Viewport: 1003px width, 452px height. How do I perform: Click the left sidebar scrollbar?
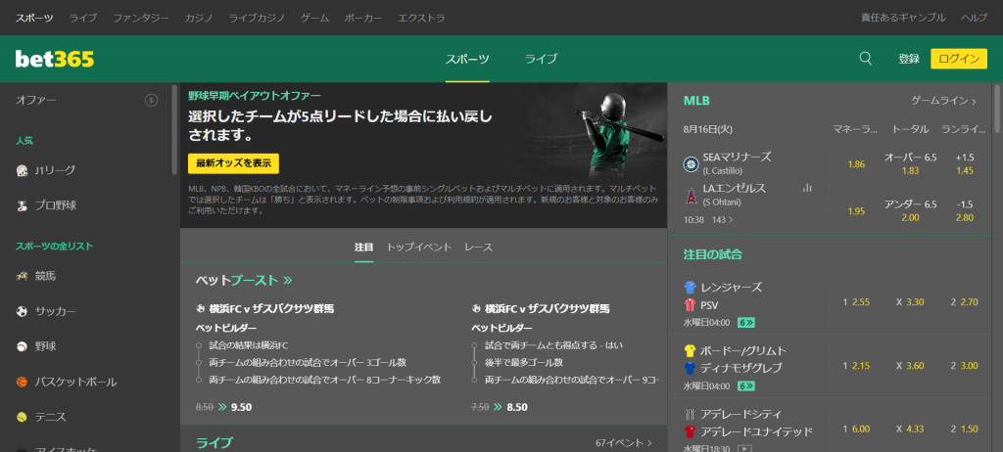pyautogui.click(x=174, y=130)
